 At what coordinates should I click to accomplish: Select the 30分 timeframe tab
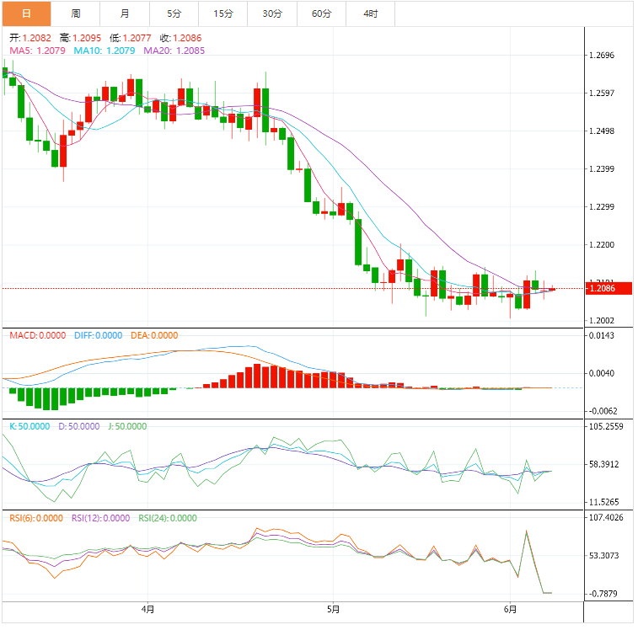pyautogui.click(x=272, y=13)
